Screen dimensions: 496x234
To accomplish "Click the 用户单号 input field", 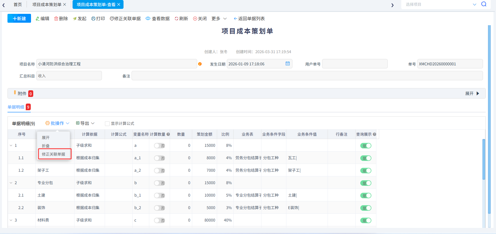I will tap(355, 64).
